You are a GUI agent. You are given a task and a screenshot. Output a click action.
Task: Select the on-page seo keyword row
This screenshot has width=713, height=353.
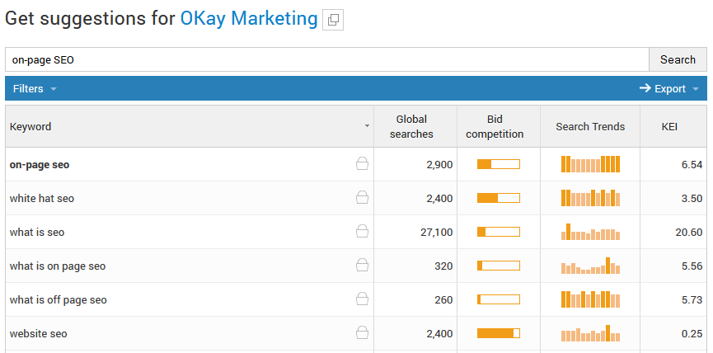pyautogui.click(x=356, y=164)
